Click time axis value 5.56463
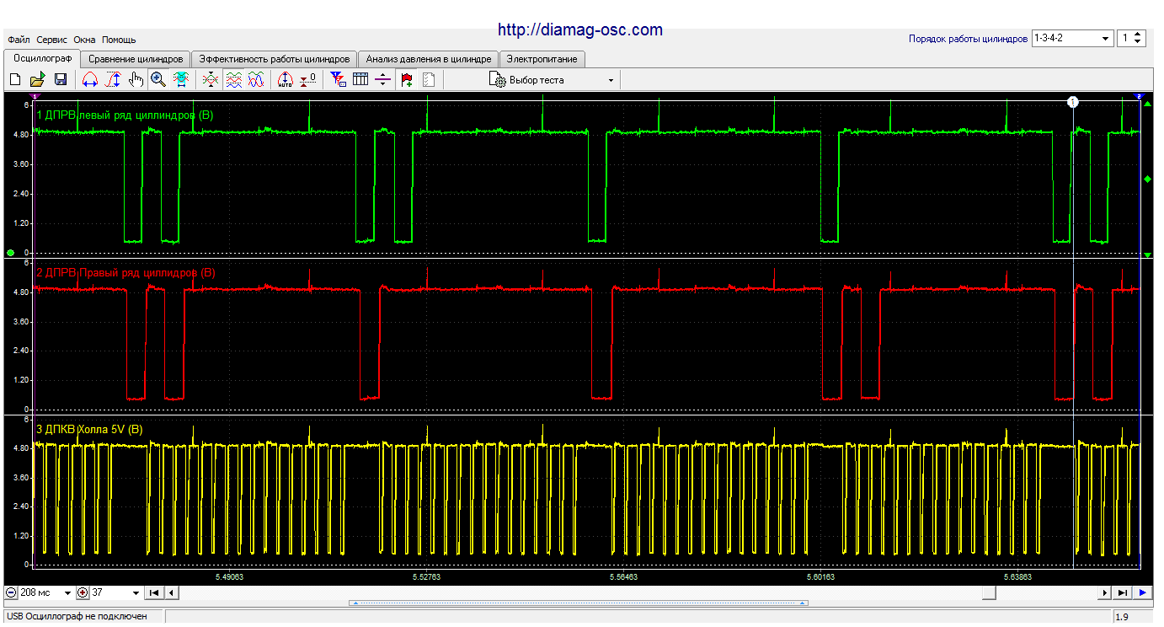Viewport: 1164px width, 627px height. pos(624,577)
